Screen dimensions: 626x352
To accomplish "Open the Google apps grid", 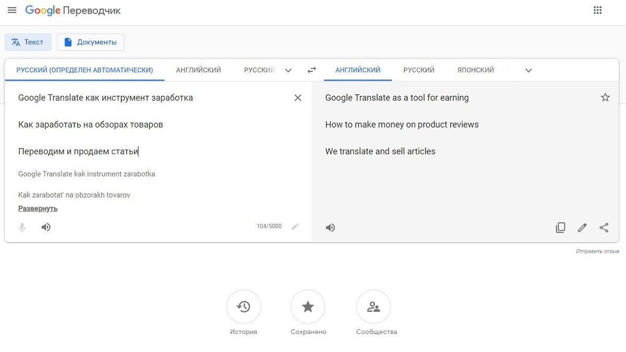I will pos(598,10).
